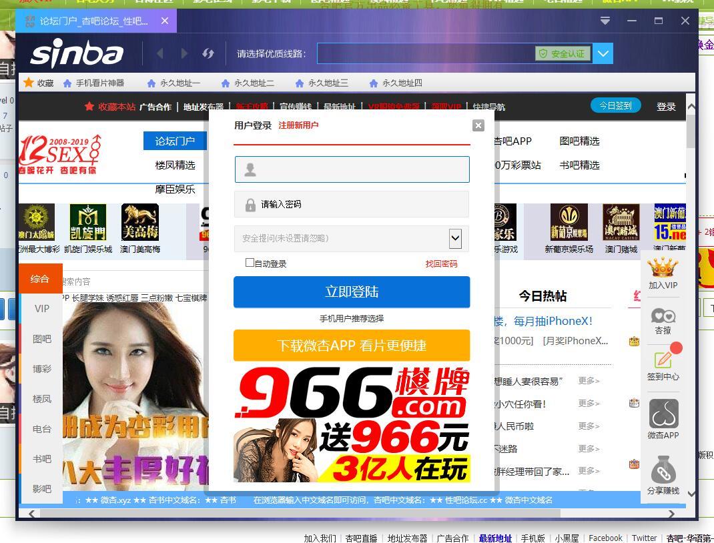Click the back navigation arrow near the logo
Screen dimensions: 714x543
point(160,53)
